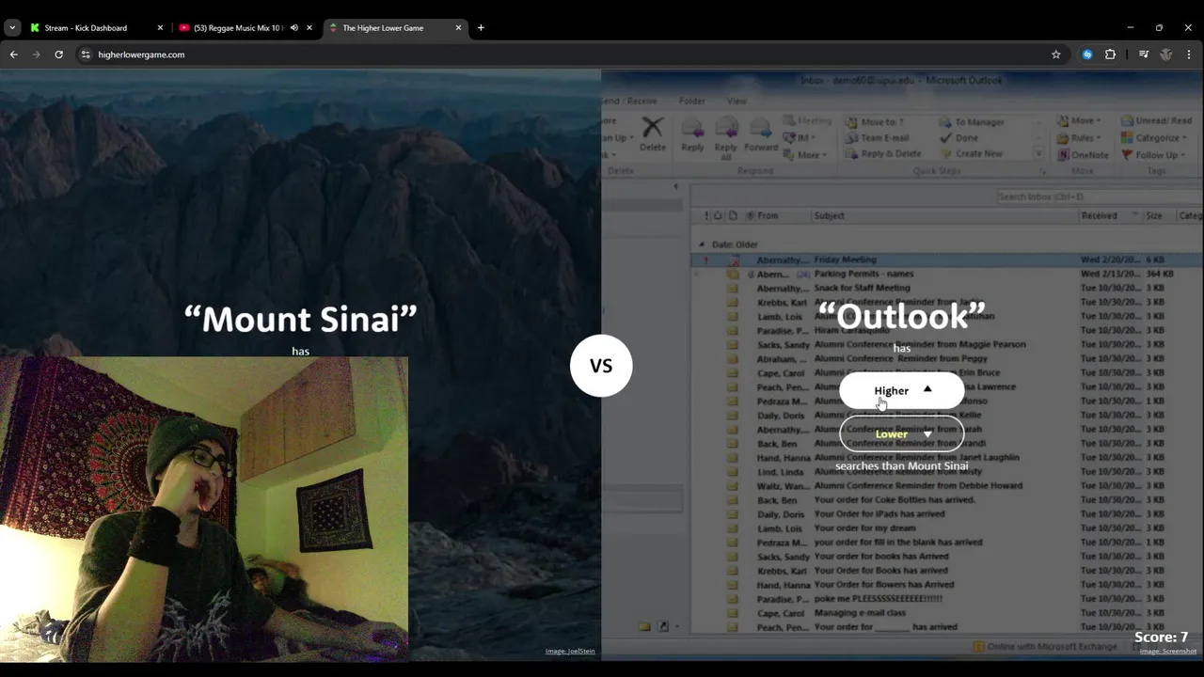
Task: Select The Higher Lower Game tab
Action: click(x=386, y=28)
